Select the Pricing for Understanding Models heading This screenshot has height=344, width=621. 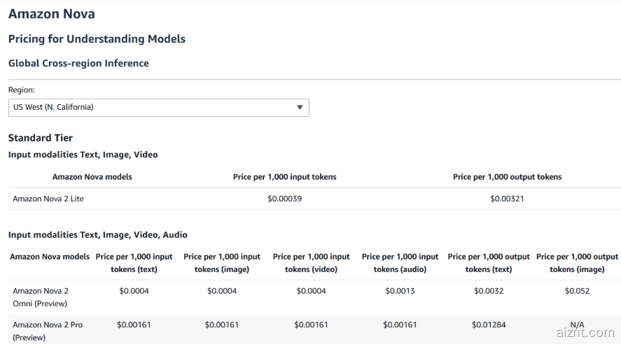click(97, 39)
